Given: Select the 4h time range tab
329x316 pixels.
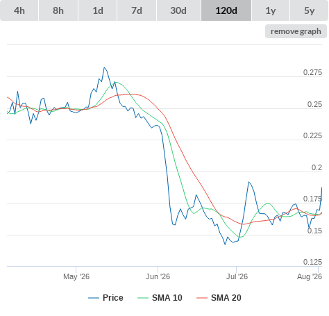Looking at the screenshot, I should coord(19,10).
